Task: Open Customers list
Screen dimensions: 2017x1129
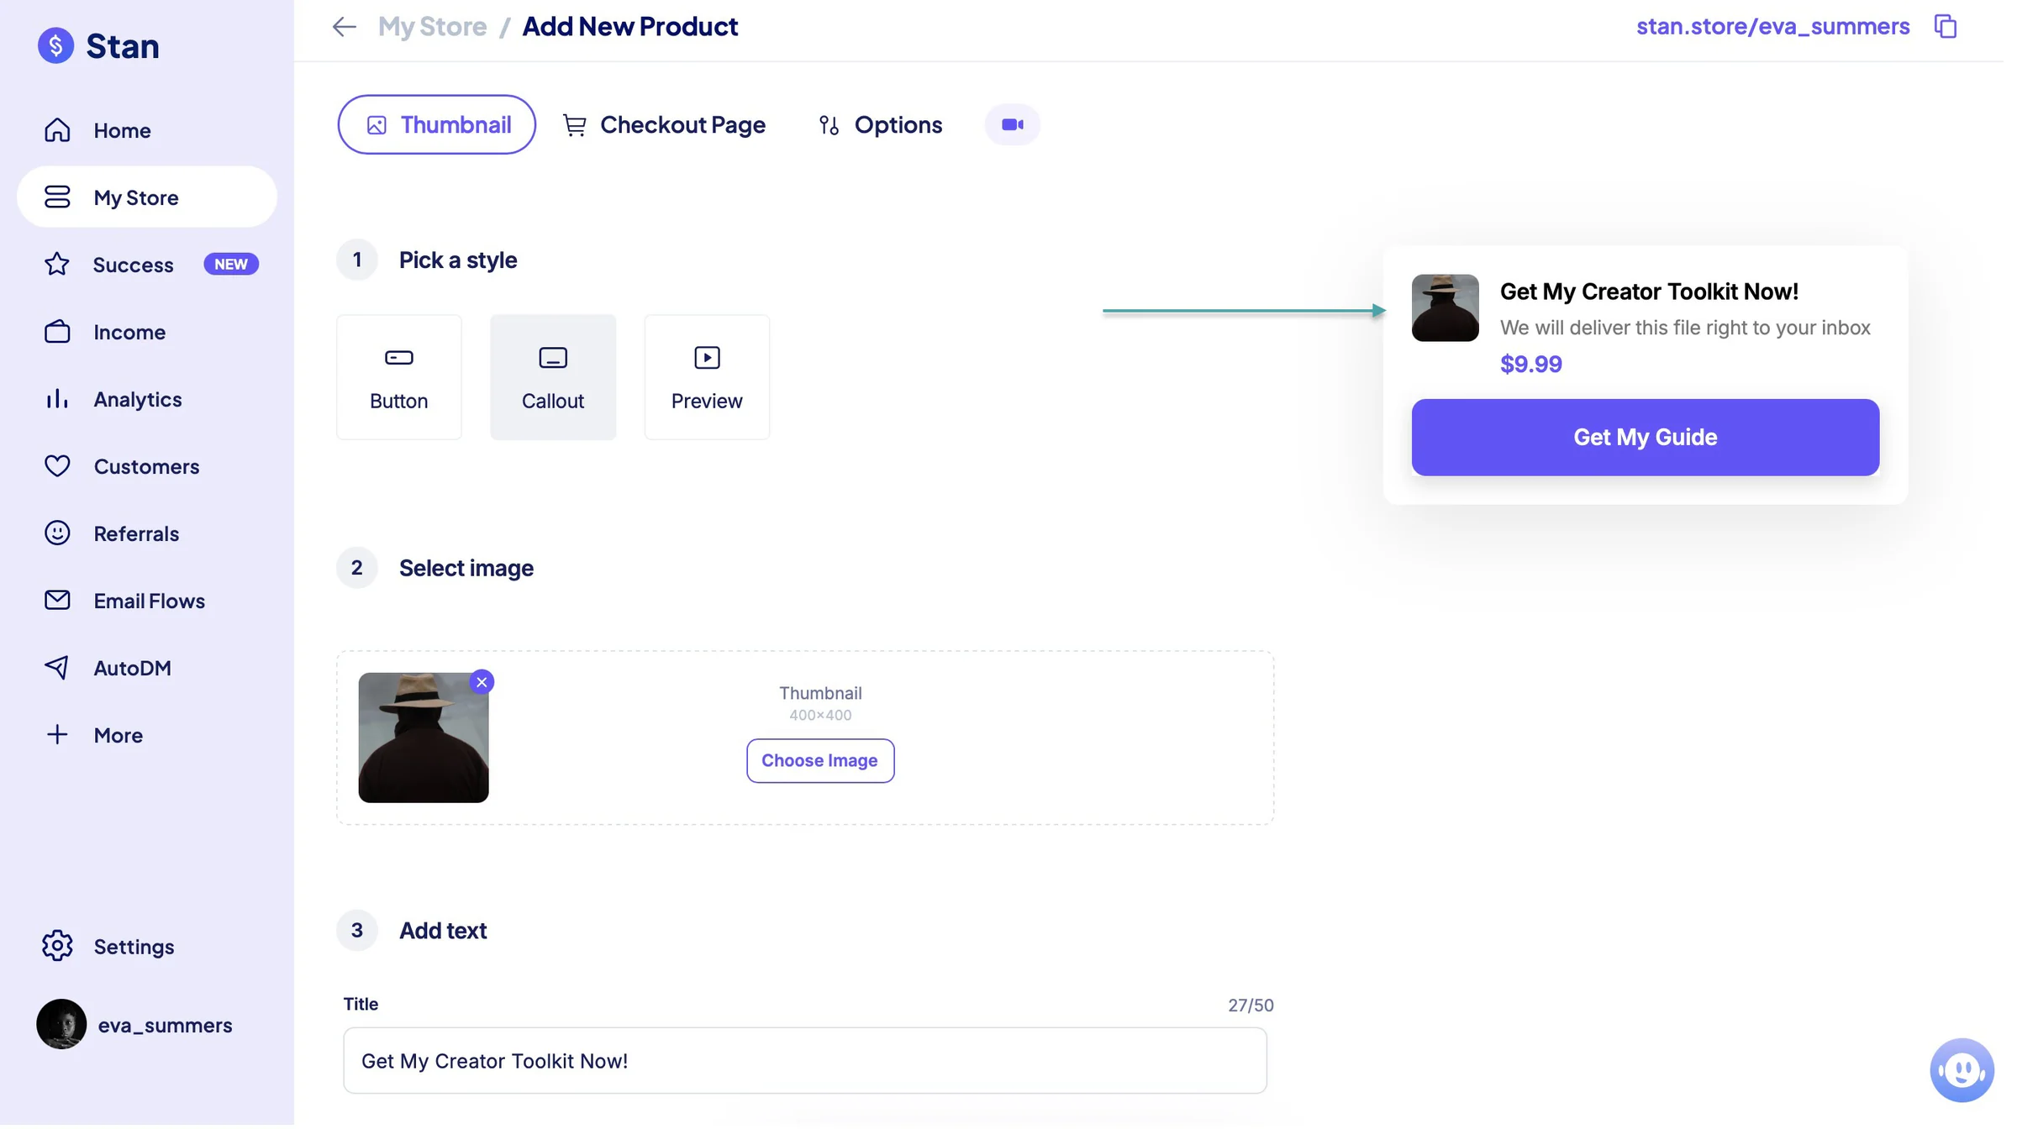Action: [147, 466]
